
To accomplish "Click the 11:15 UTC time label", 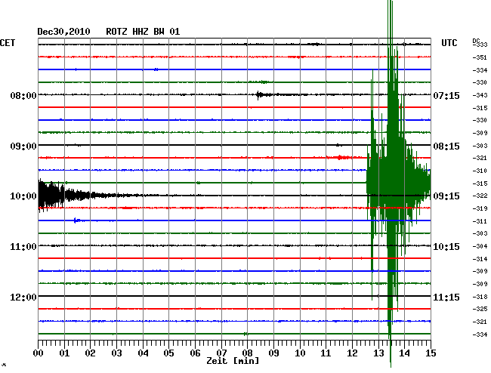I will point(446,297).
